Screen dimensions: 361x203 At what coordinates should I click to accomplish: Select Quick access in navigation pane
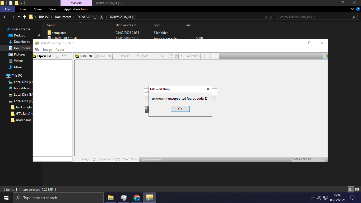click(x=21, y=29)
